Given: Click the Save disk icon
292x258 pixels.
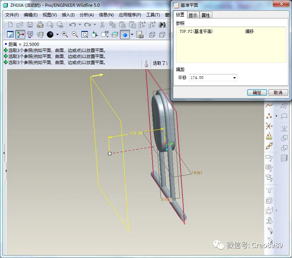Looking at the screenshot, I should (x=30, y=25).
